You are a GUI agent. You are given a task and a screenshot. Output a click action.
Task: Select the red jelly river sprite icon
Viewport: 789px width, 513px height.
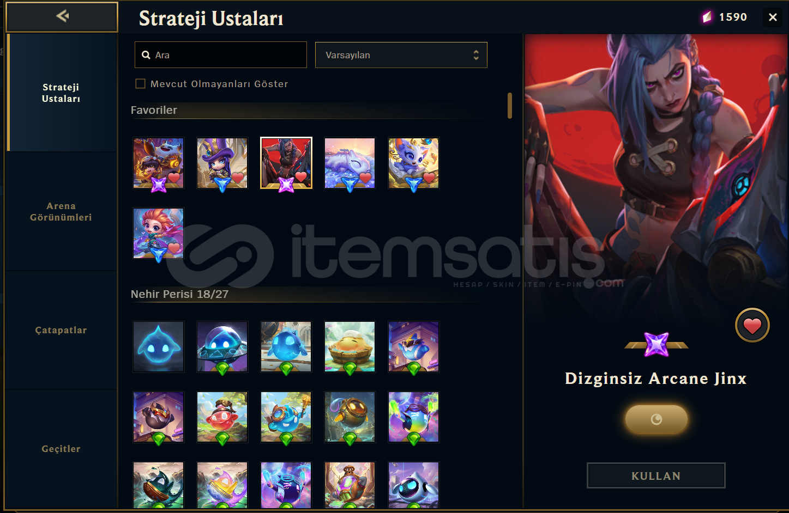tap(222, 417)
